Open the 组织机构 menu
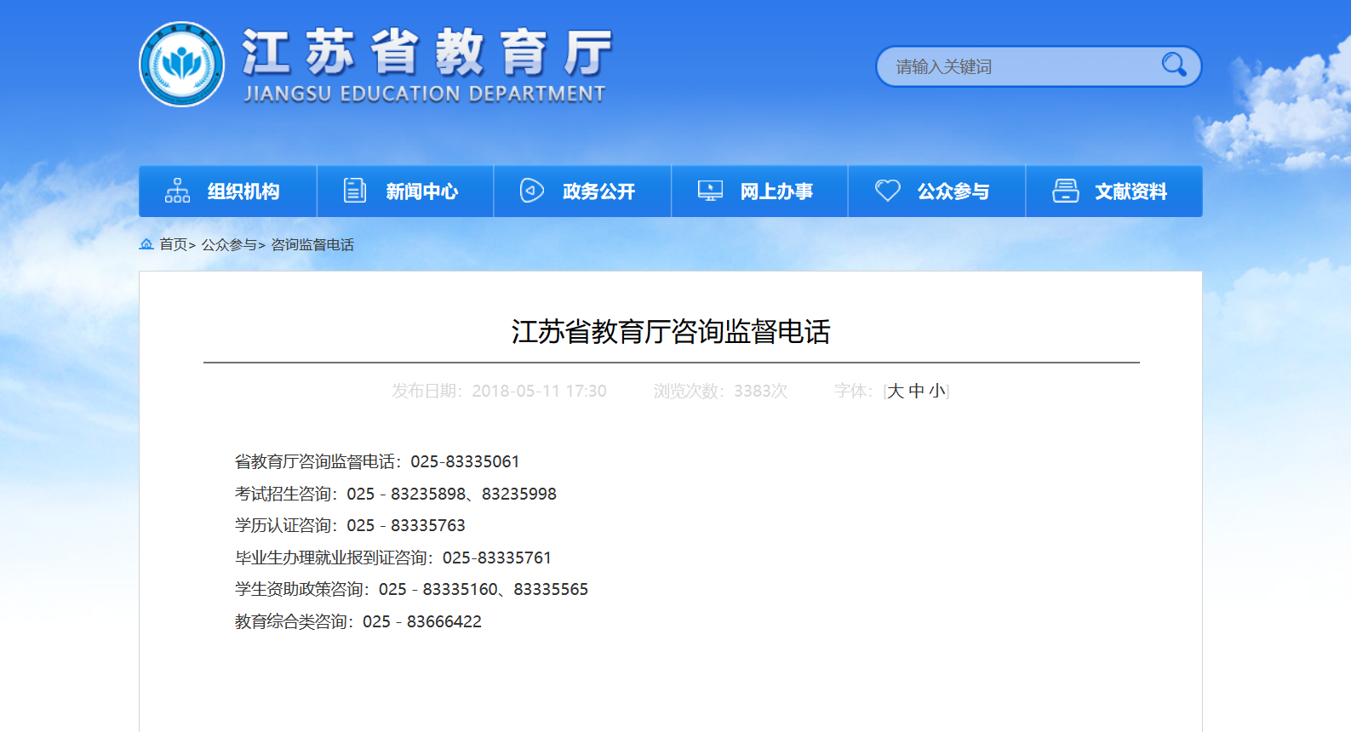The width and height of the screenshot is (1351, 732). (228, 192)
